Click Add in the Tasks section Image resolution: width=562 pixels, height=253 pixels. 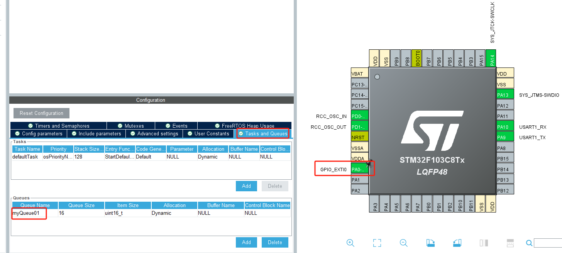pyautogui.click(x=246, y=186)
